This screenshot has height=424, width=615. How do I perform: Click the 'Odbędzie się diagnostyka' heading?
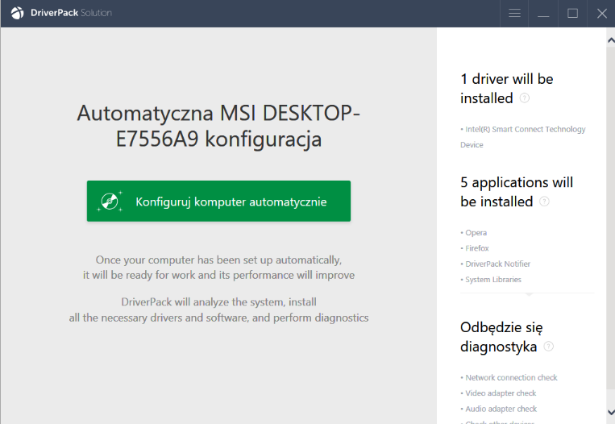pos(501,337)
